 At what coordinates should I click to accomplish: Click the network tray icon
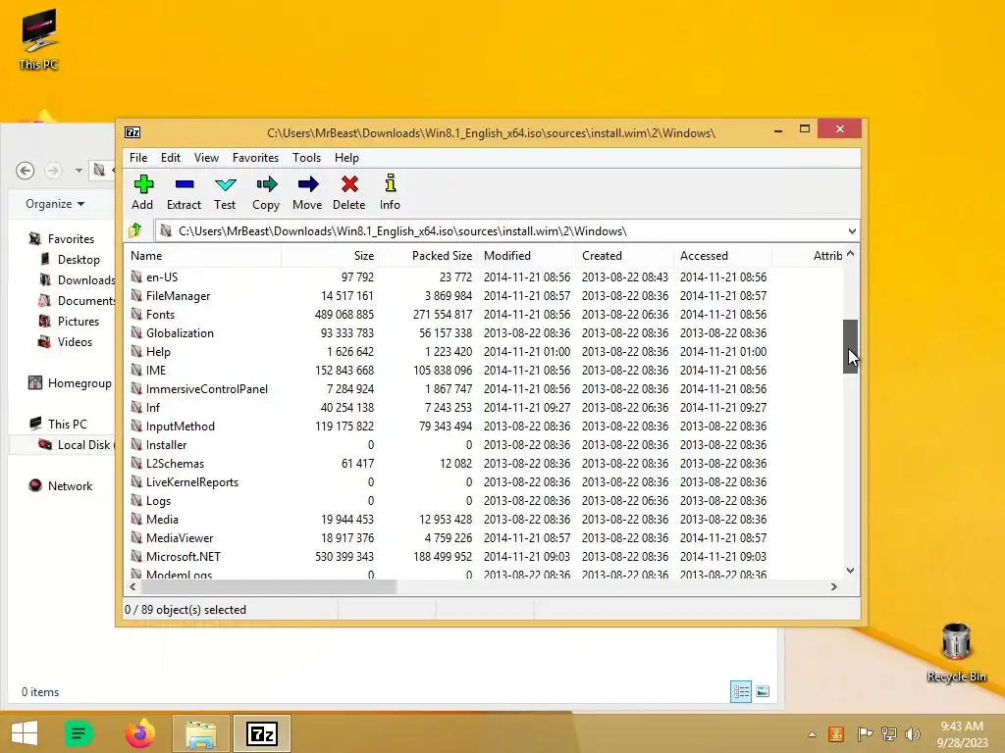click(888, 734)
